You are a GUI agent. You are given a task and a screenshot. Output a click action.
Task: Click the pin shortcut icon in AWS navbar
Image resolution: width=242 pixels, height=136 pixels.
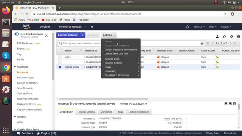(92, 27)
